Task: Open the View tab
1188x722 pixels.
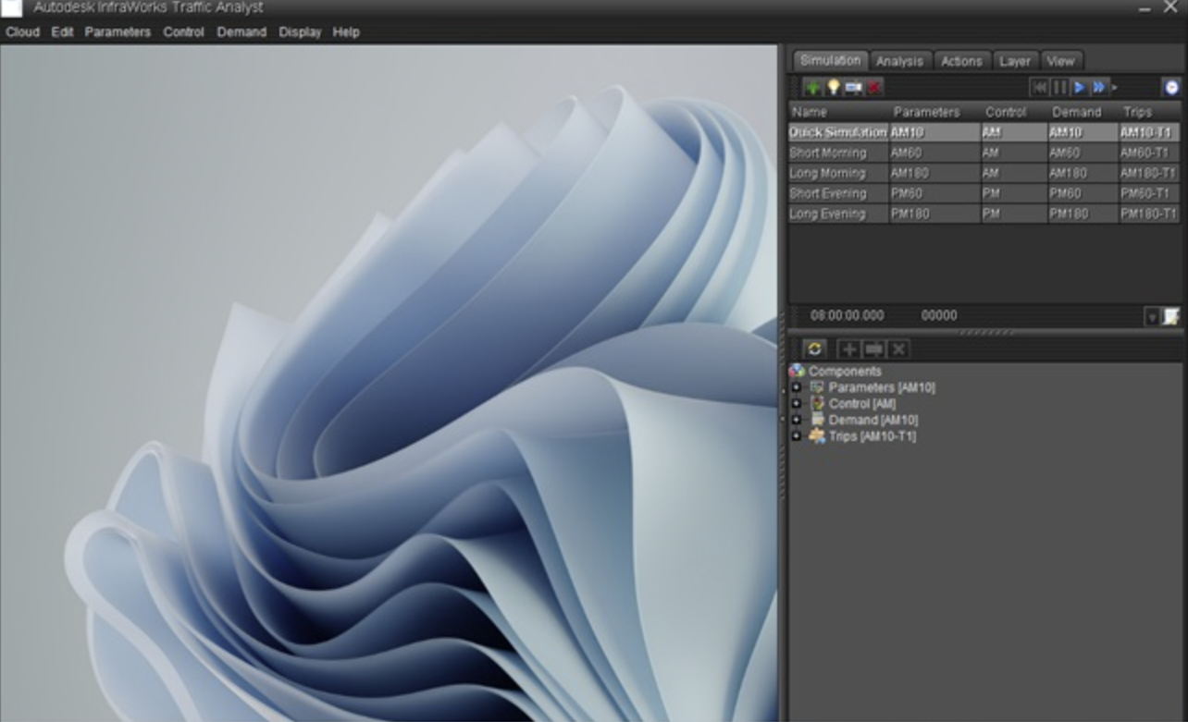Action: [x=1060, y=61]
